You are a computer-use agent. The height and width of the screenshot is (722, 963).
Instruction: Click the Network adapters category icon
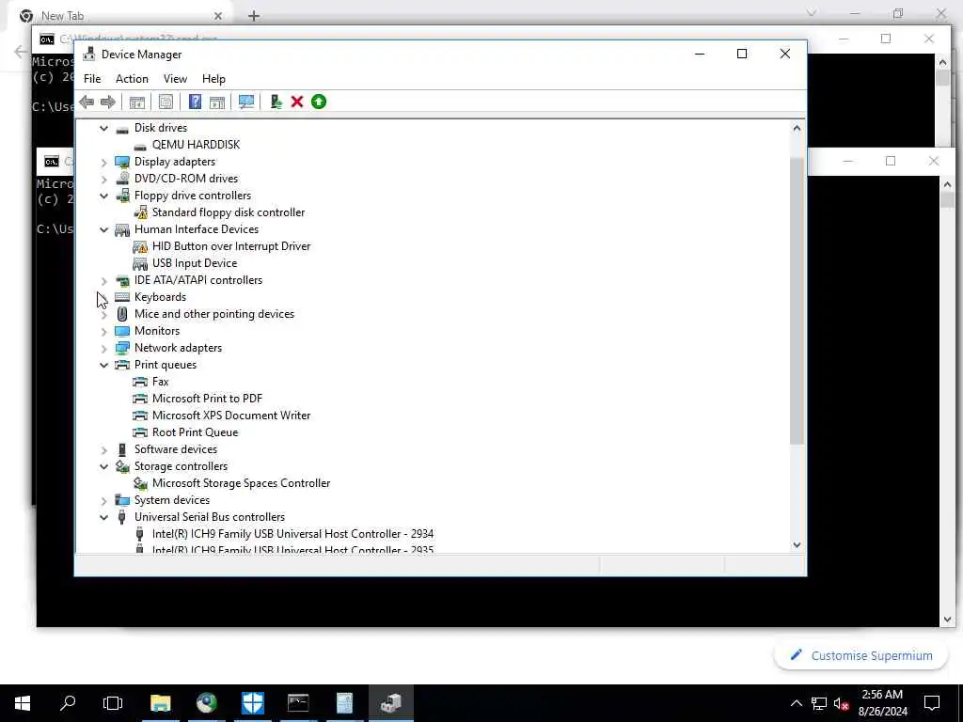tap(122, 348)
